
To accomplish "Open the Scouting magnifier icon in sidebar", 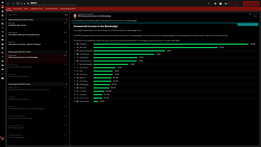I will click(x=2, y=52).
